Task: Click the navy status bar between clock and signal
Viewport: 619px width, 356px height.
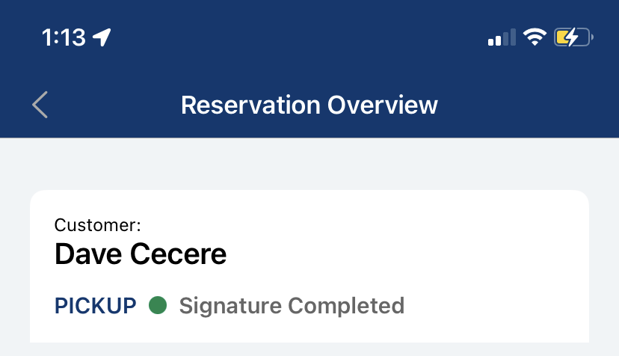Action: coord(299,37)
